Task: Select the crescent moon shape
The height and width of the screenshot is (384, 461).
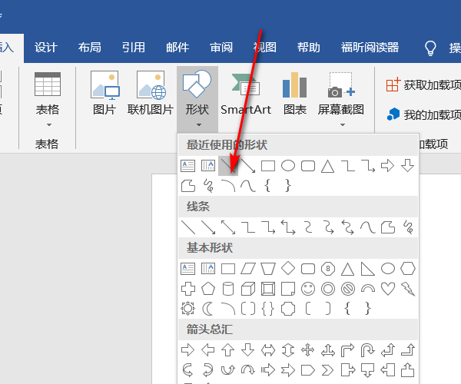Action: point(208,309)
